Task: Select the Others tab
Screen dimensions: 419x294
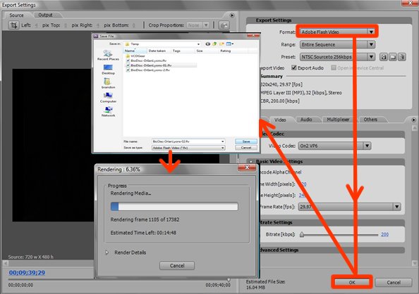Action: pyautogui.click(x=370, y=120)
